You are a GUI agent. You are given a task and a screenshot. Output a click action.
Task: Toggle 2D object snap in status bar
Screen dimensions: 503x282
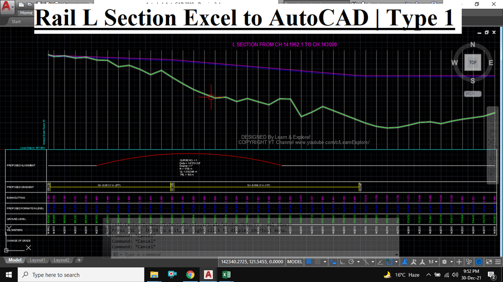point(389,262)
